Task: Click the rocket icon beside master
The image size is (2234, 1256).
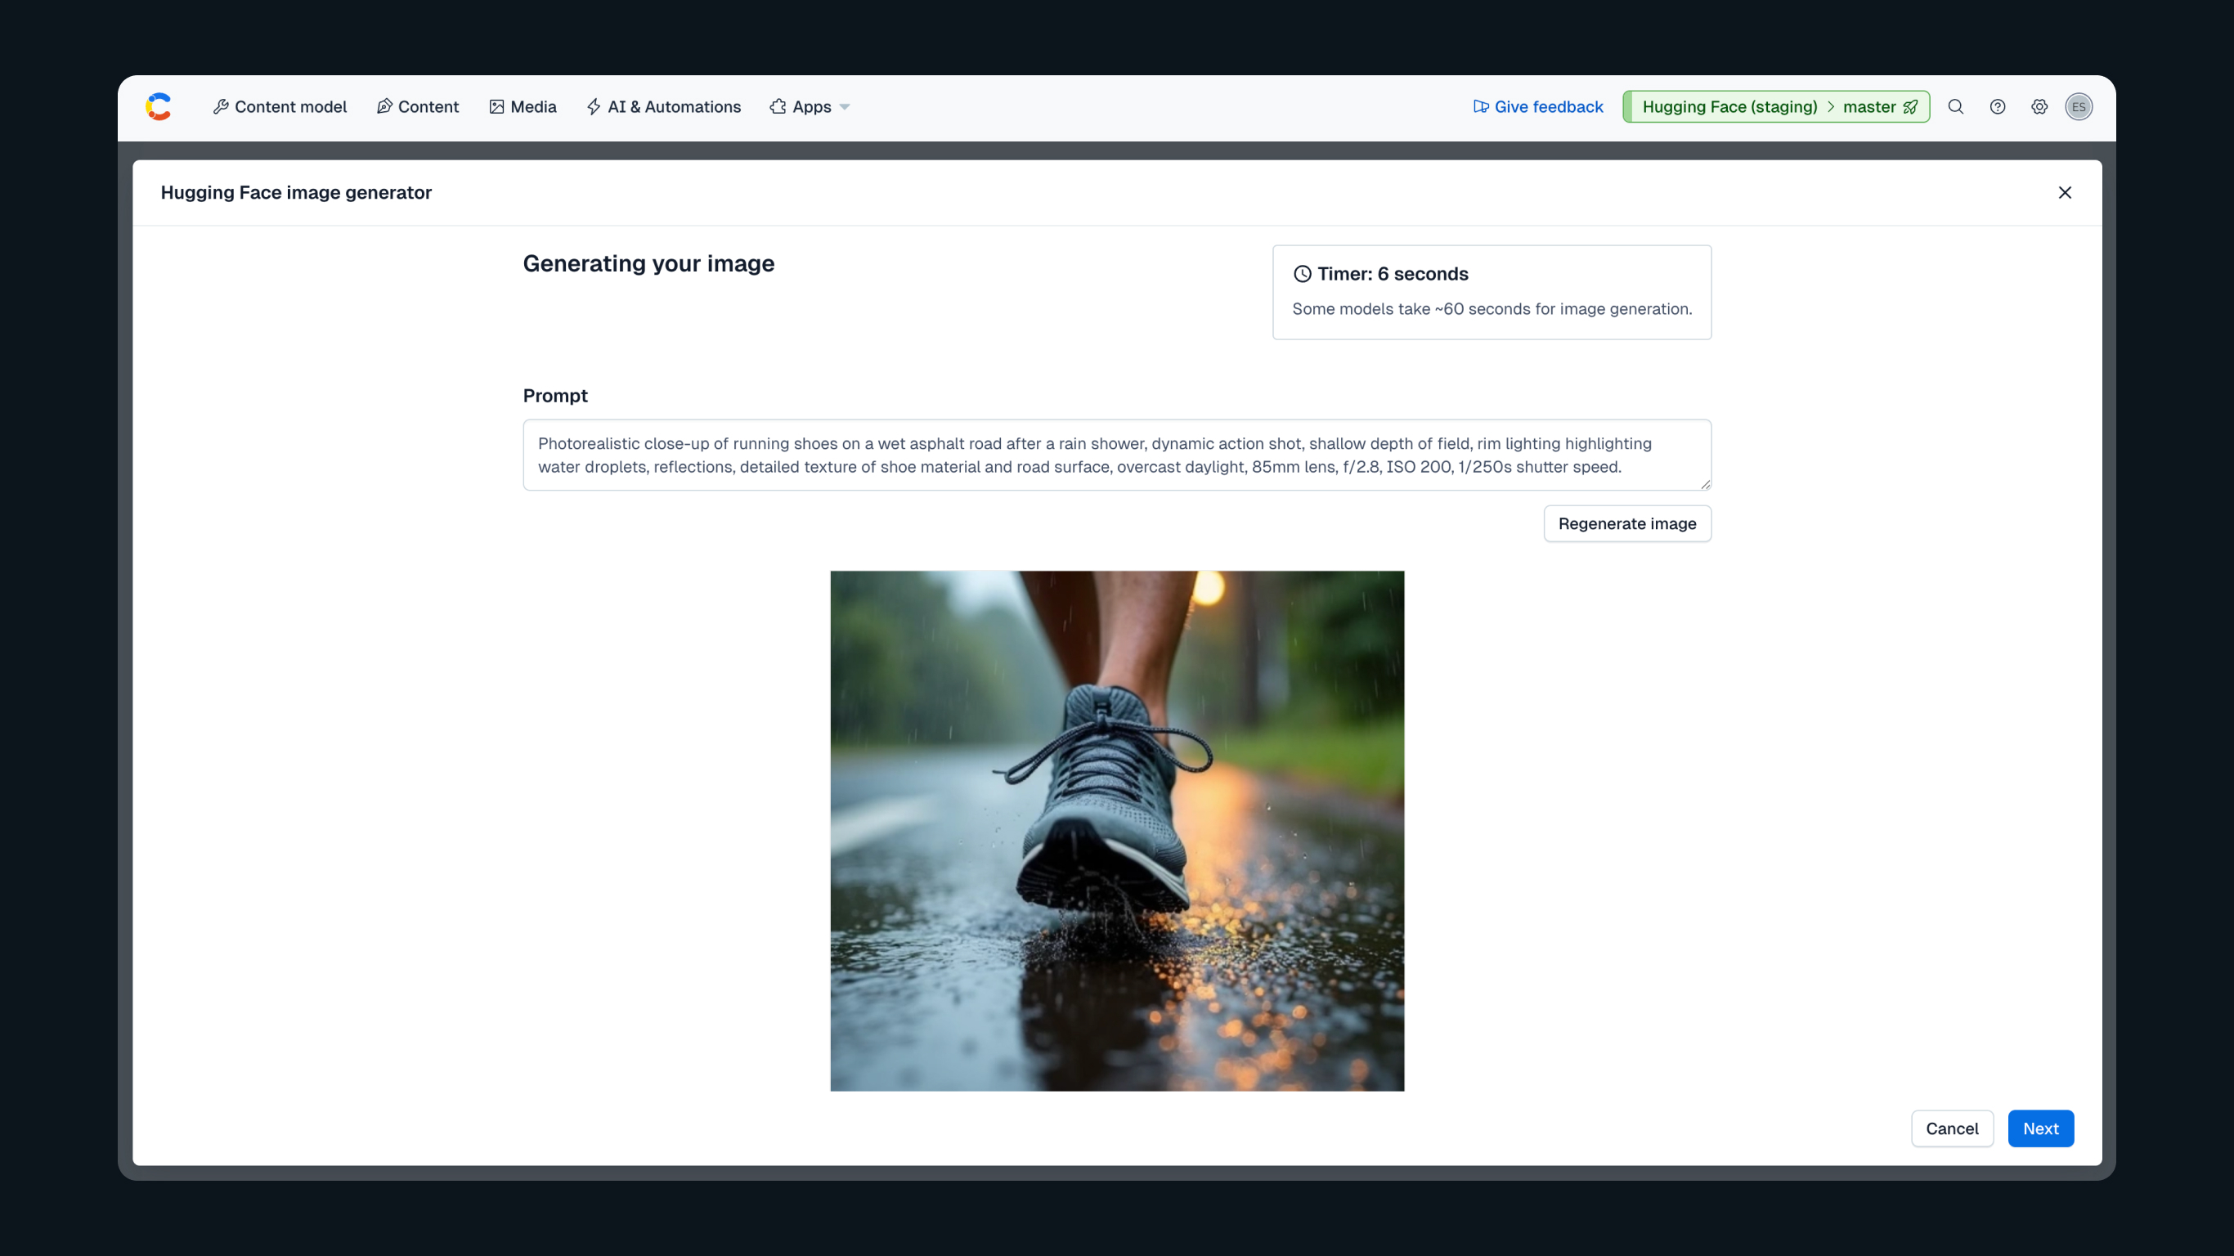Action: click(x=1910, y=106)
